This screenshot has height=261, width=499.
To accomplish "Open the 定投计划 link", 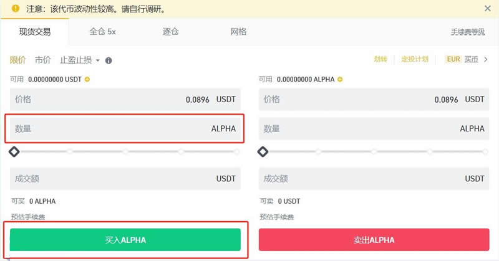I will [x=414, y=59].
